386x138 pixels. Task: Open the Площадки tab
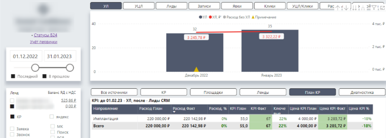tap(213, 92)
